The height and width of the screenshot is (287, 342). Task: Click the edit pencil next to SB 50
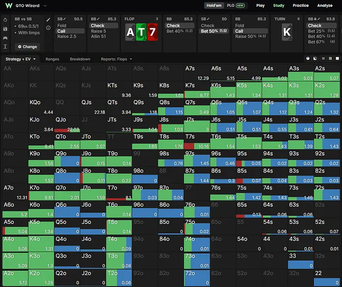(x=208, y=19)
